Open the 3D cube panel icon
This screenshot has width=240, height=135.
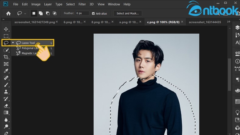tap(237, 54)
